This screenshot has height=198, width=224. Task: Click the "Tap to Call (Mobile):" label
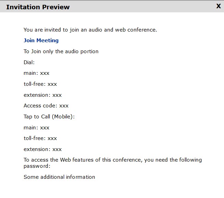pos(49,117)
